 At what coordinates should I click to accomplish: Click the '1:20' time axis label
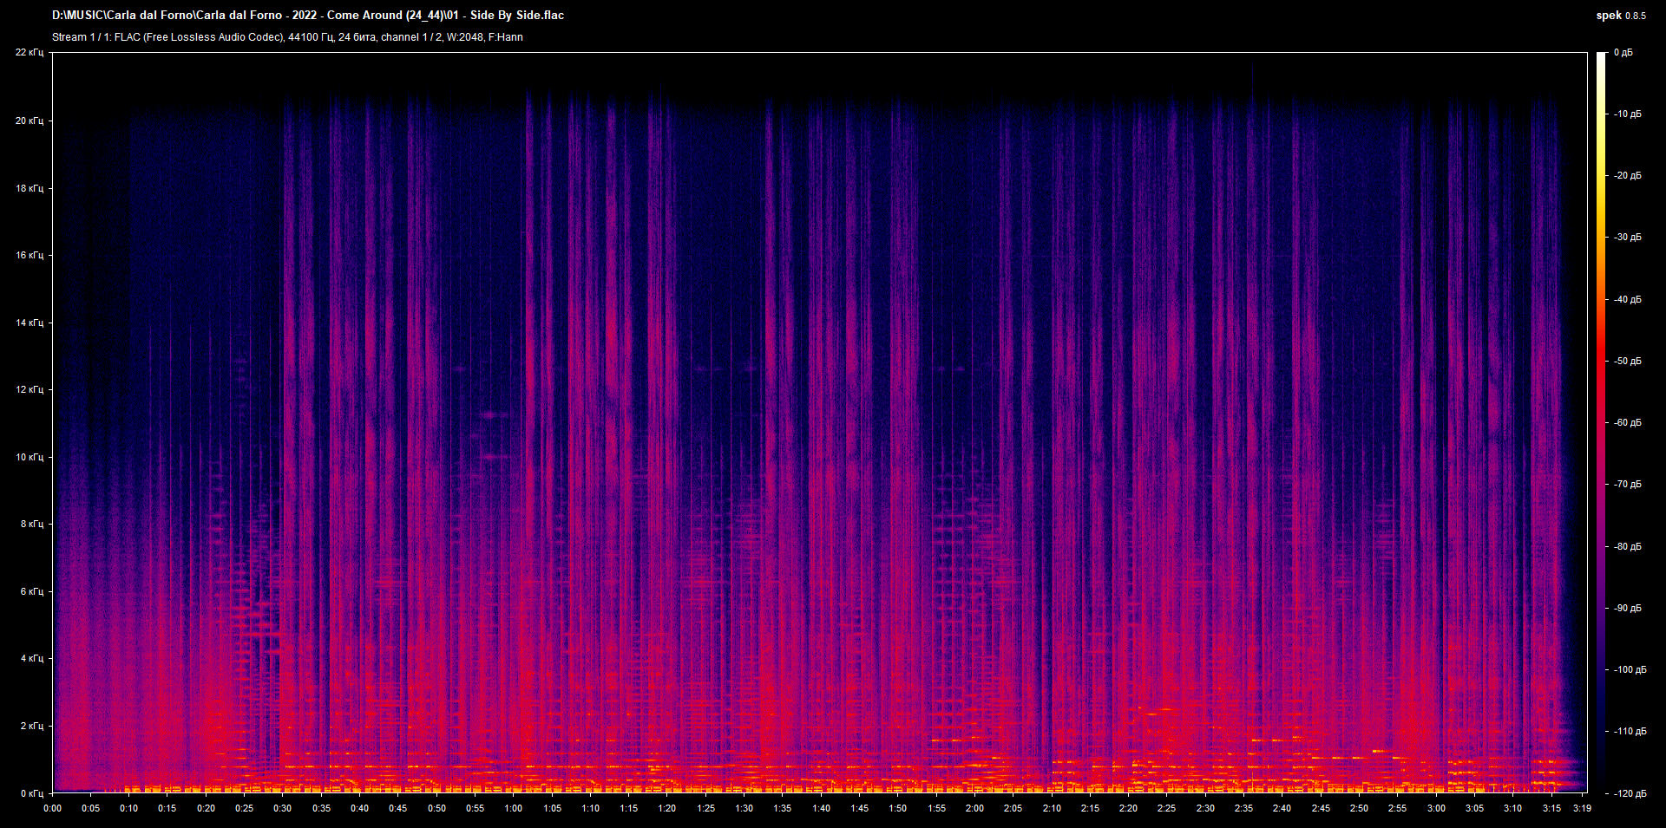(x=667, y=808)
